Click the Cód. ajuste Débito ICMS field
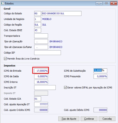The height and width of the screenshot is (123, 118). [x=100, y=110]
